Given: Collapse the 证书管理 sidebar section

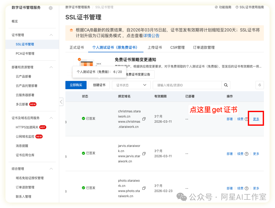Looking at the screenshot, I should [x=51, y=35].
